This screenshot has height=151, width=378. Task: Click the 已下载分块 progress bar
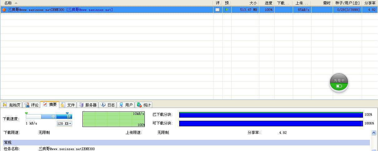click(271, 114)
